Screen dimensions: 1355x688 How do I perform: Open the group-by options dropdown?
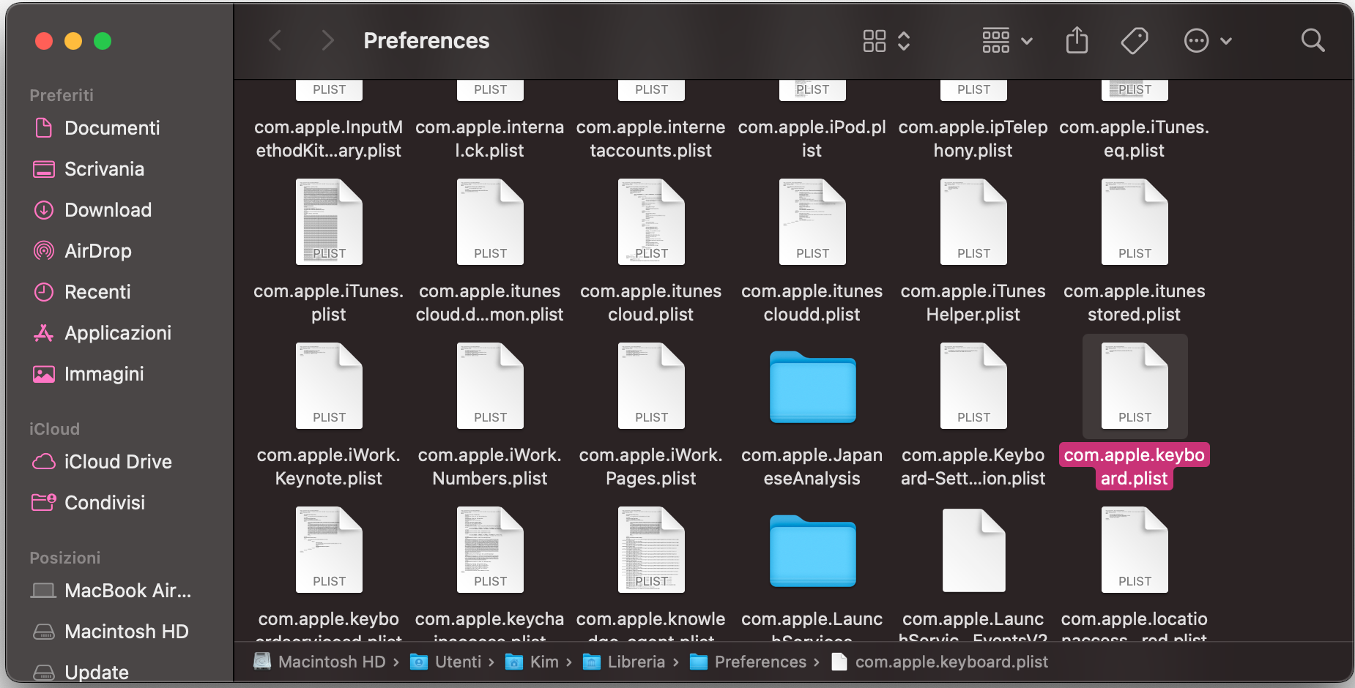click(1007, 41)
